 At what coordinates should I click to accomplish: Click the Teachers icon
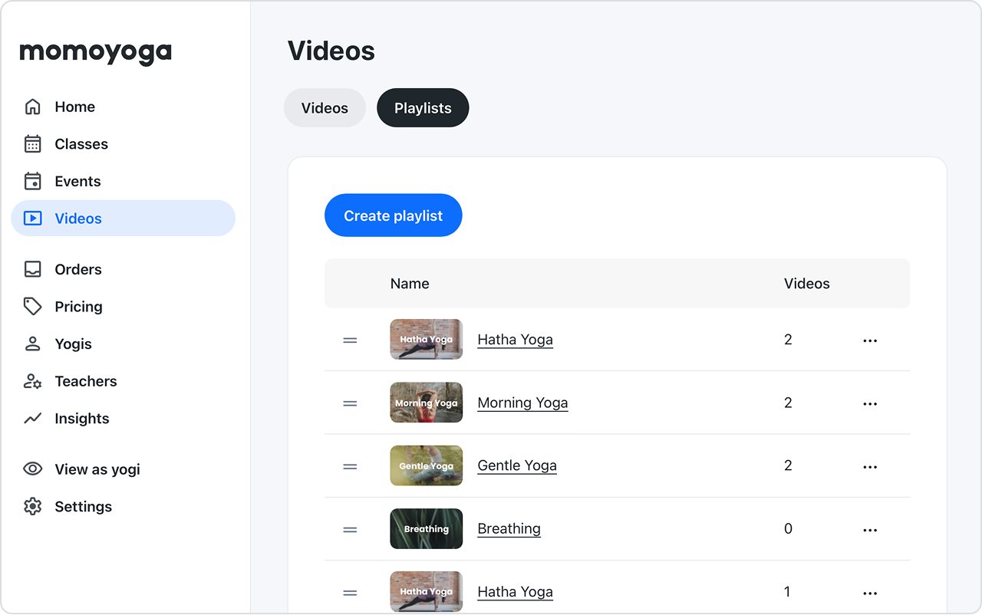[x=31, y=381]
